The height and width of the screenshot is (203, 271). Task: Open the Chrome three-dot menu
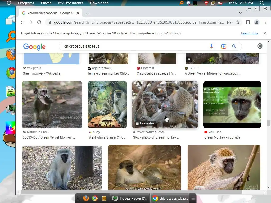[x=265, y=22]
